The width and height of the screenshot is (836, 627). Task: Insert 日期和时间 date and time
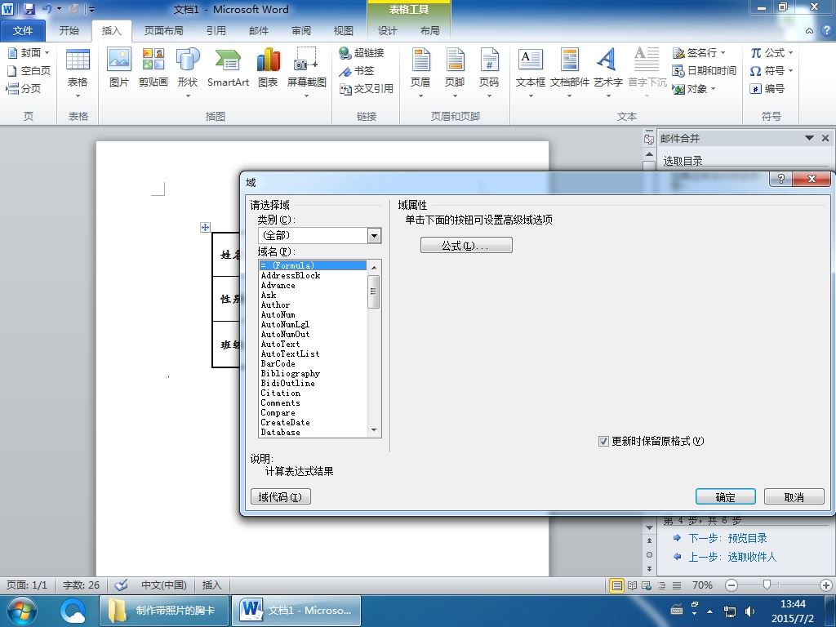tap(705, 70)
